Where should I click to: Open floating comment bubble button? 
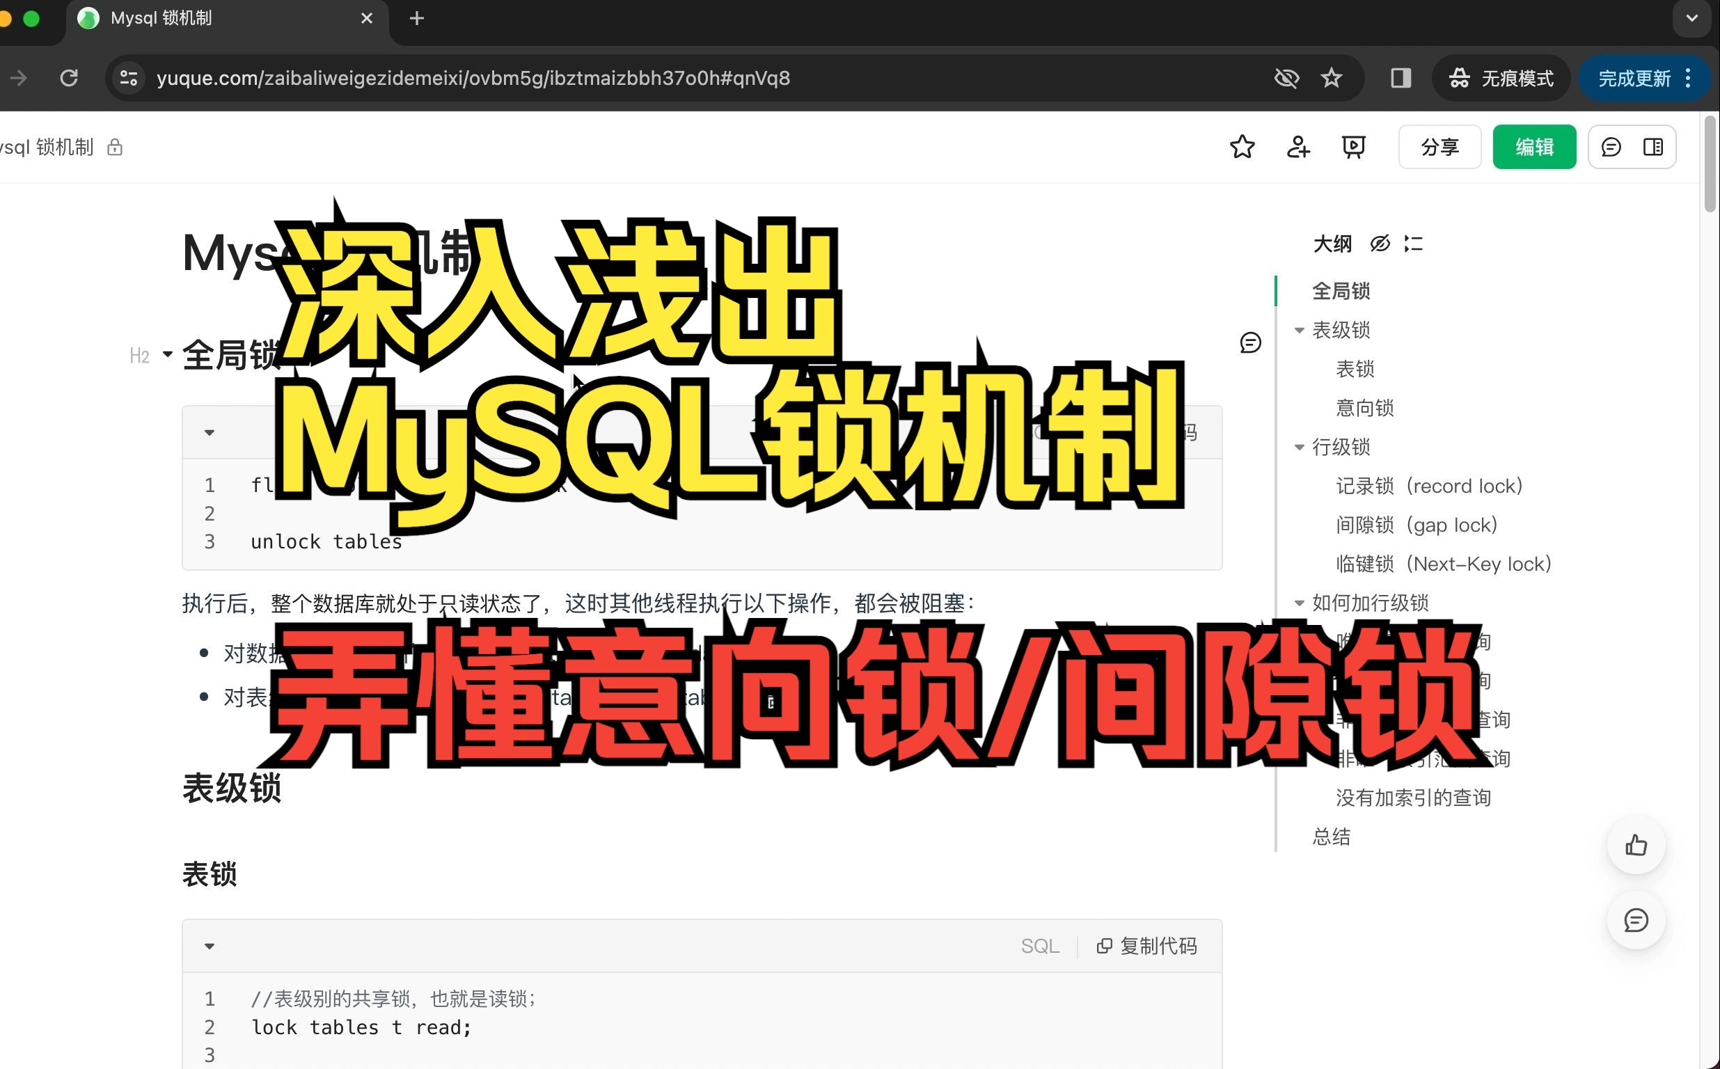coord(1636,920)
